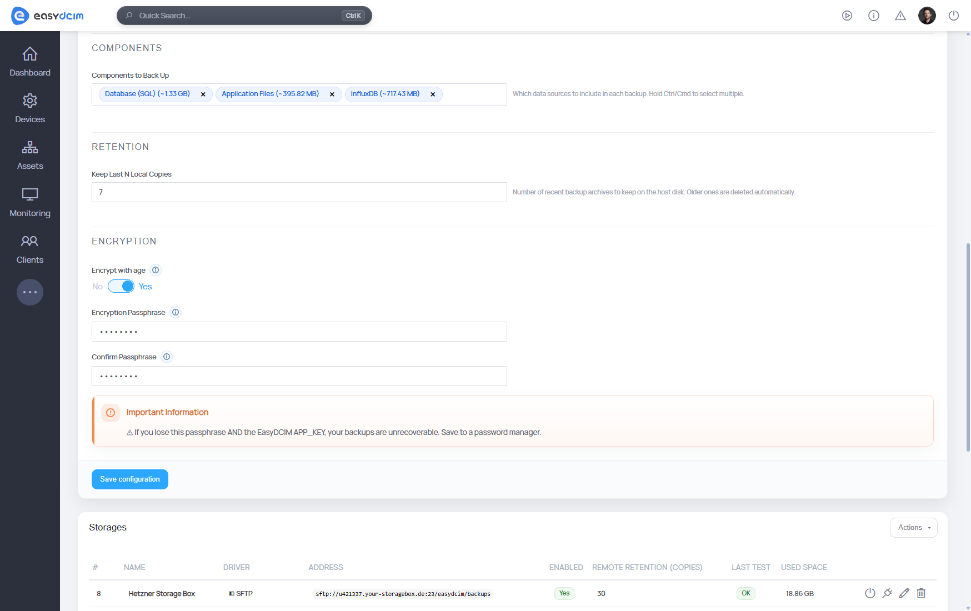
Task: Open the Storages Actions dropdown
Action: [913, 528]
